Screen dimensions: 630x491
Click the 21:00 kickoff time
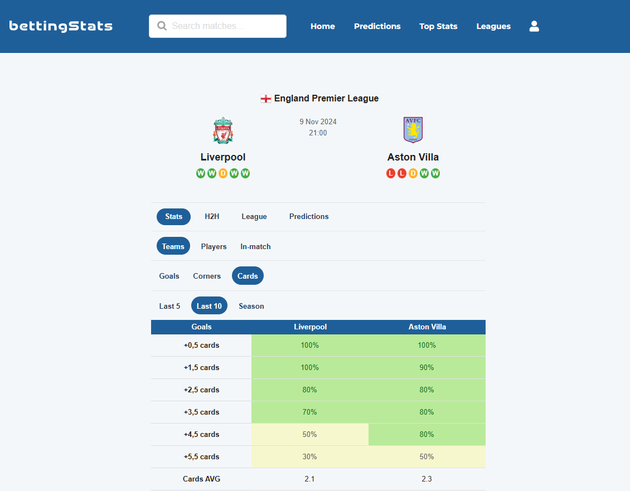[318, 133]
